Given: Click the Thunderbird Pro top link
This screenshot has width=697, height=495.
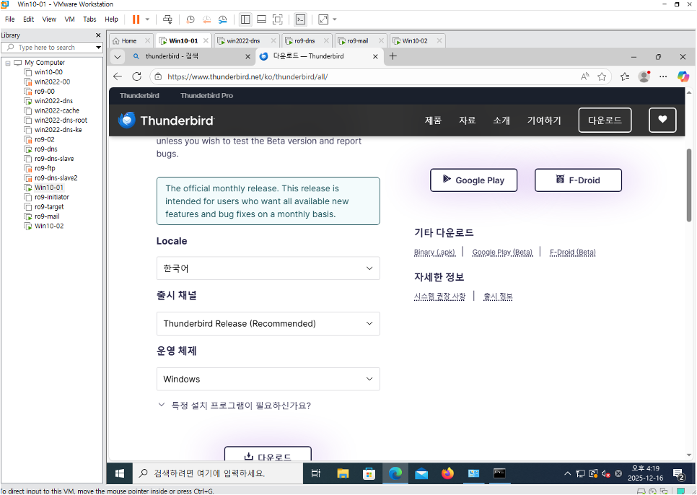Looking at the screenshot, I should 206,95.
